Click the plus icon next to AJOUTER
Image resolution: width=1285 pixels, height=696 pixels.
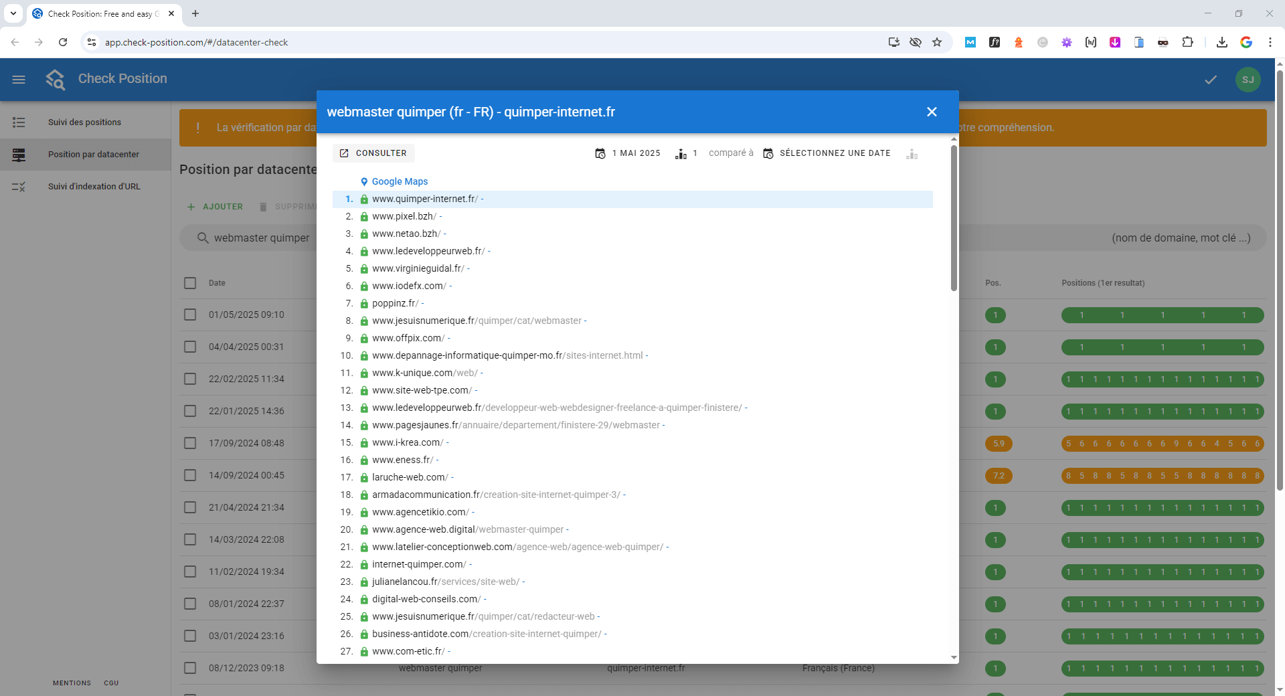click(x=191, y=207)
